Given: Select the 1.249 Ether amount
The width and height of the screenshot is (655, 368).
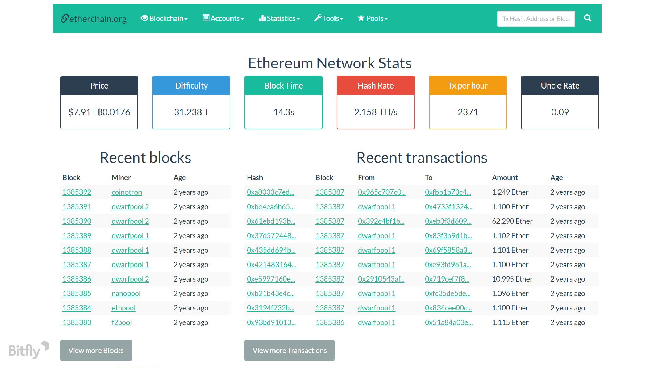Looking at the screenshot, I should click(510, 192).
